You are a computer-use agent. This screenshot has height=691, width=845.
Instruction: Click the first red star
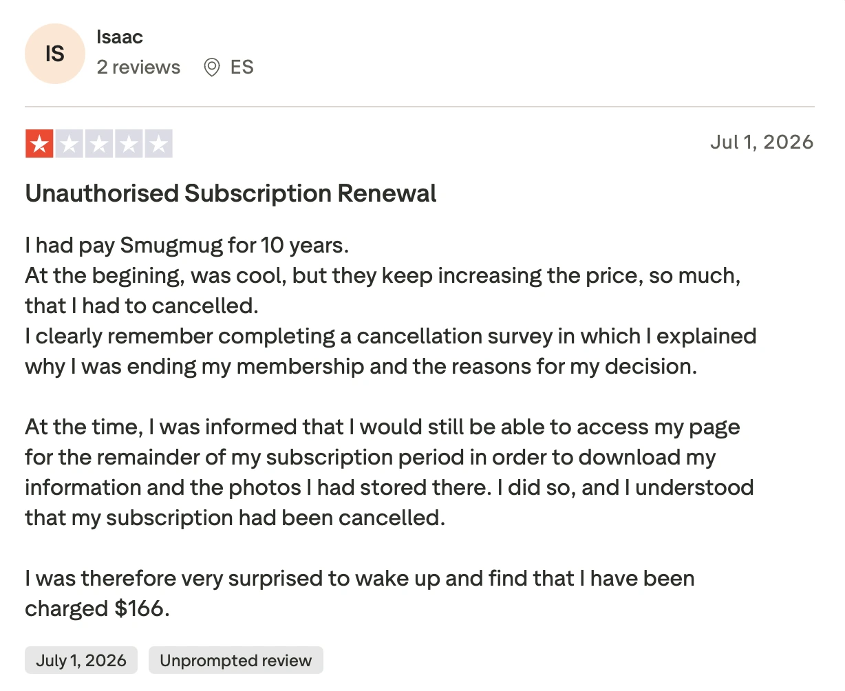(40, 144)
